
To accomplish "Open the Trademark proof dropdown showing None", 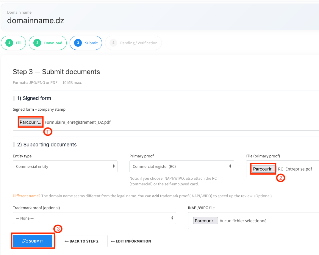I will tap(94, 218).
